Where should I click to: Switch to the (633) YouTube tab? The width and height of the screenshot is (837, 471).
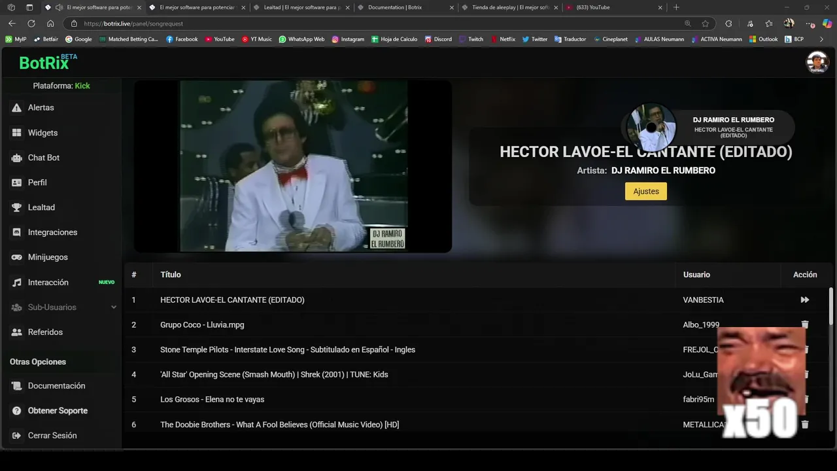click(613, 7)
